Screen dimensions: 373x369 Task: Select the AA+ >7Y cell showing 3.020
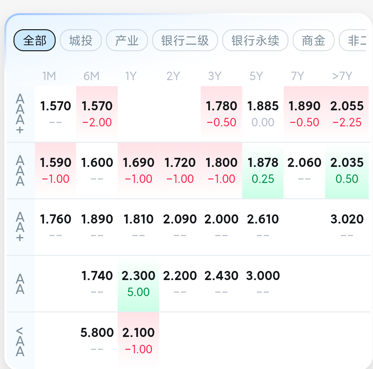point(347,227)
